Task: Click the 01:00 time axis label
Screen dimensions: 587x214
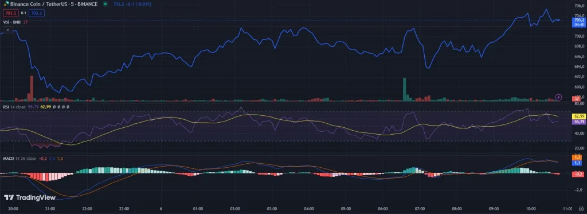Action: click(x=198, y=209)
